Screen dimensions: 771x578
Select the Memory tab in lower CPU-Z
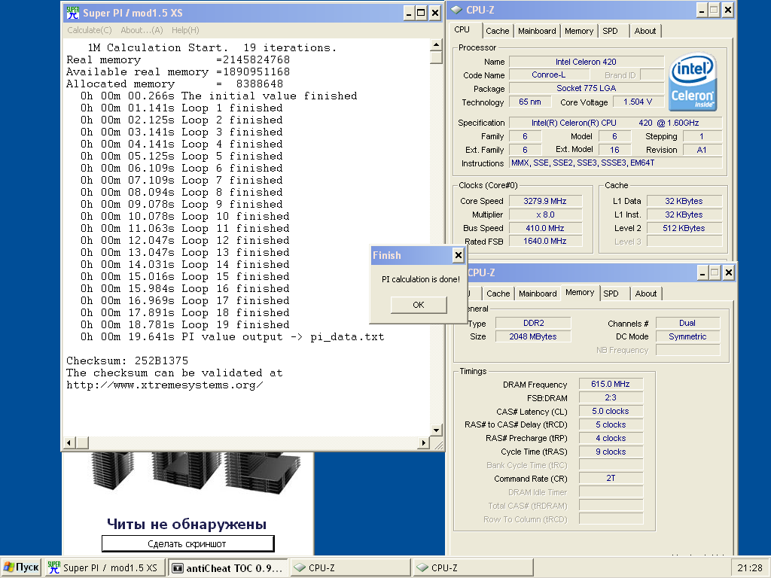[580, 293]
